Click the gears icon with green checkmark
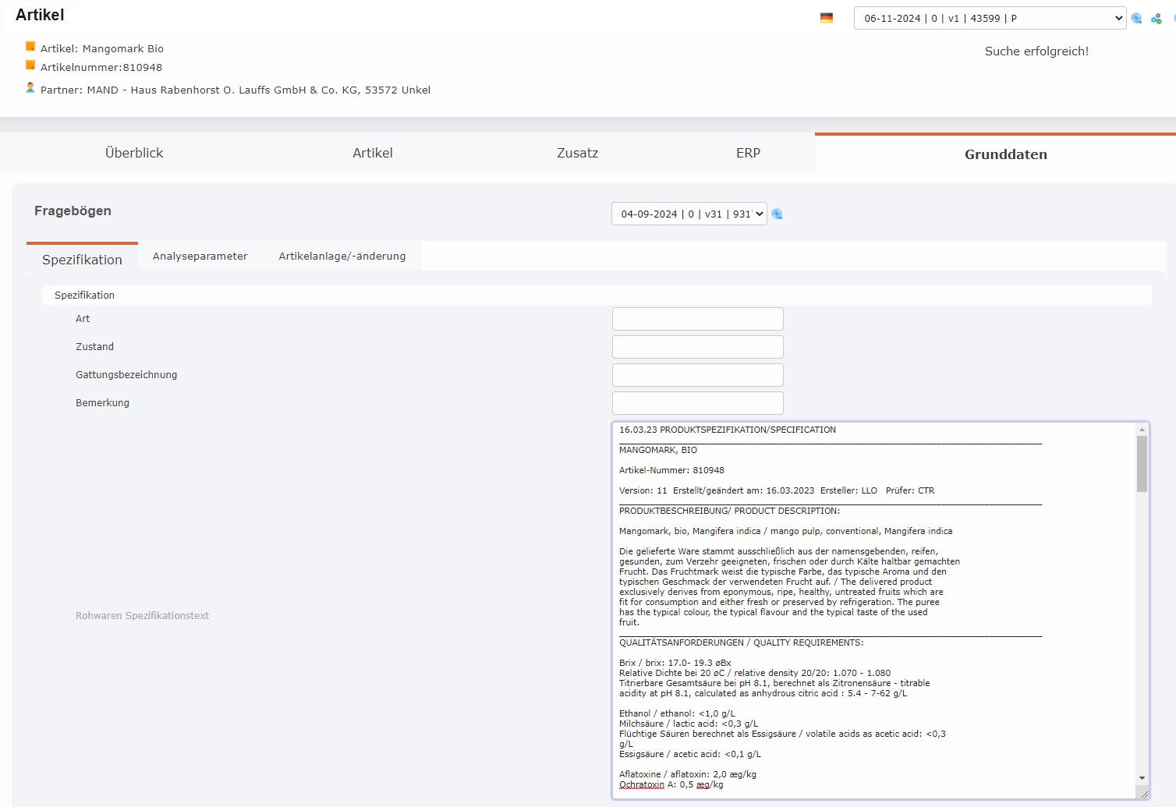 pos(1157,18)
